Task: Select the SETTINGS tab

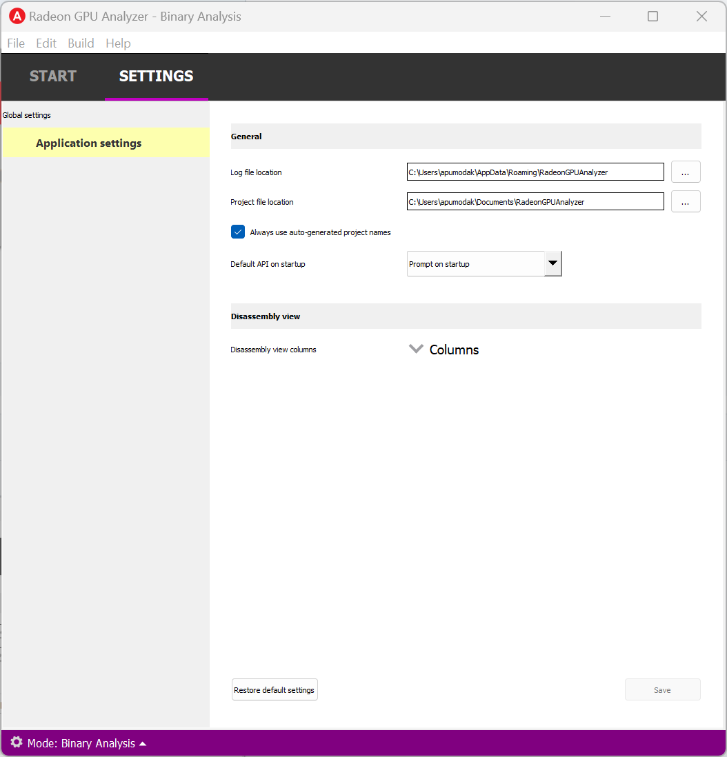Action: click(156, 77)
